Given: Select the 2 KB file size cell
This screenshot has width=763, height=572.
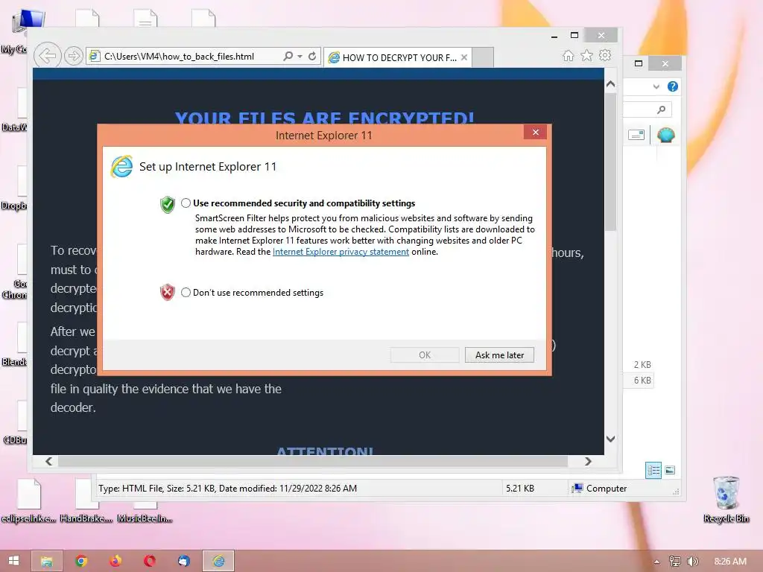Looking at the screenshot, I should coord(642,365).
